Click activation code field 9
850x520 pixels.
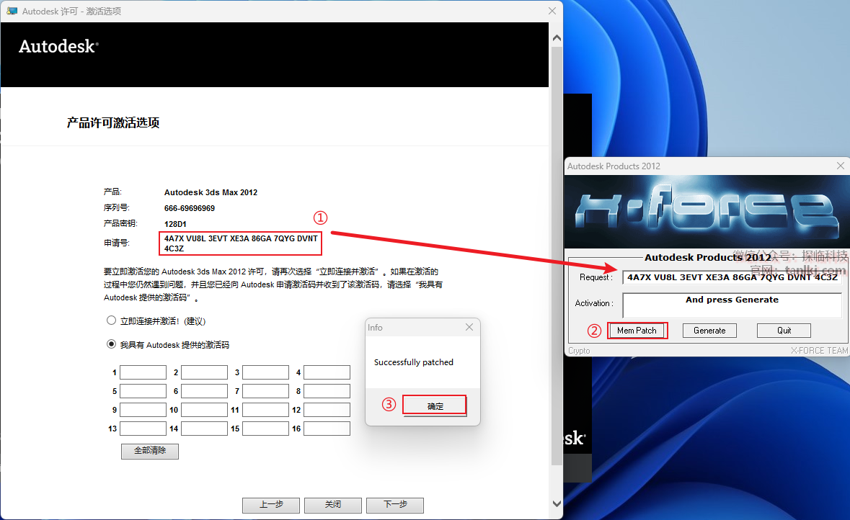pyautogui.click(x=143, y=410)
